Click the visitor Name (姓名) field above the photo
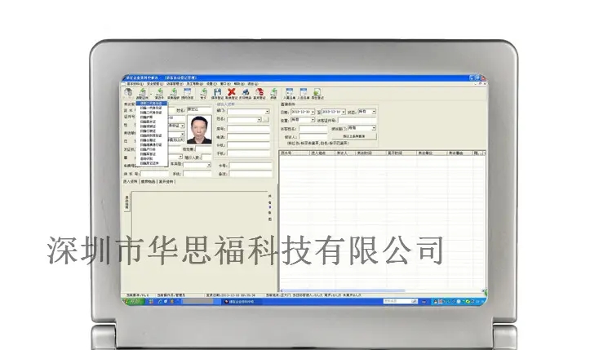Viewport: 612px width, 350px height. 199,109
